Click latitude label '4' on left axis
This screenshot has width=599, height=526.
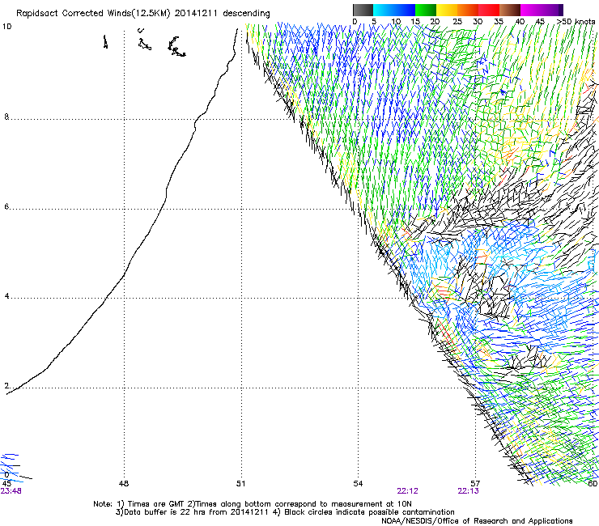pos(6,296)
